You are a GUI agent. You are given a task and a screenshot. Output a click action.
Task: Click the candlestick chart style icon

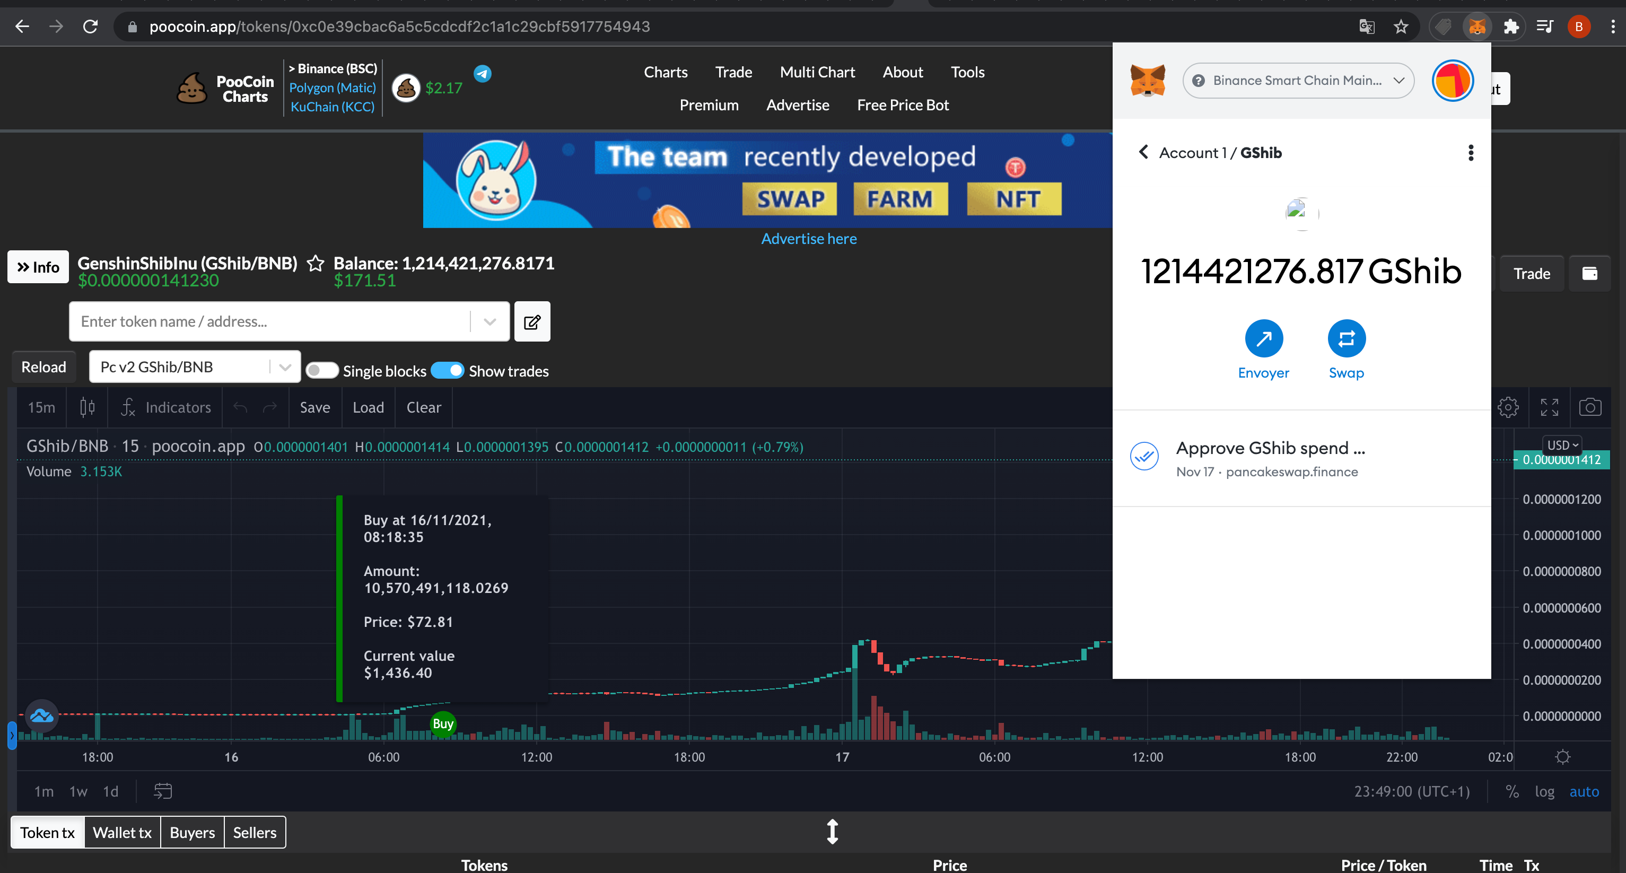87,407
